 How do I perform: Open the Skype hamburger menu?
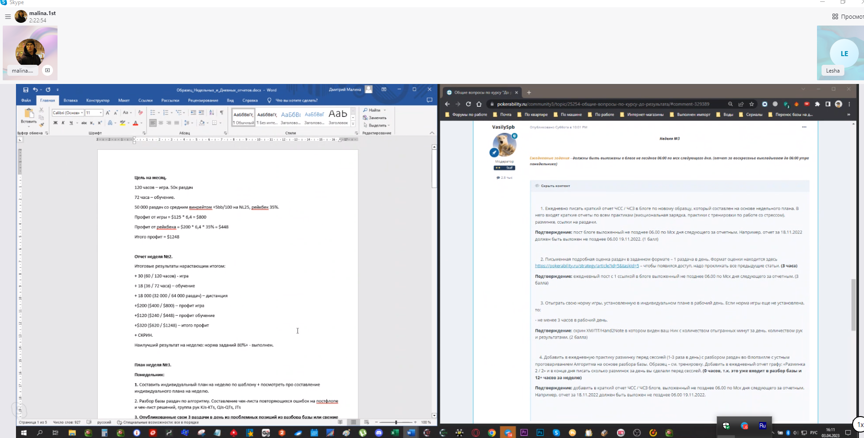point(8,17)
